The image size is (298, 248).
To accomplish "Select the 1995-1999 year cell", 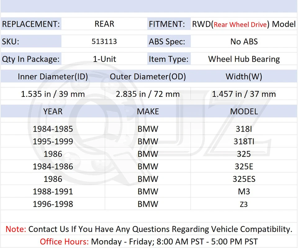I will 53,142.
